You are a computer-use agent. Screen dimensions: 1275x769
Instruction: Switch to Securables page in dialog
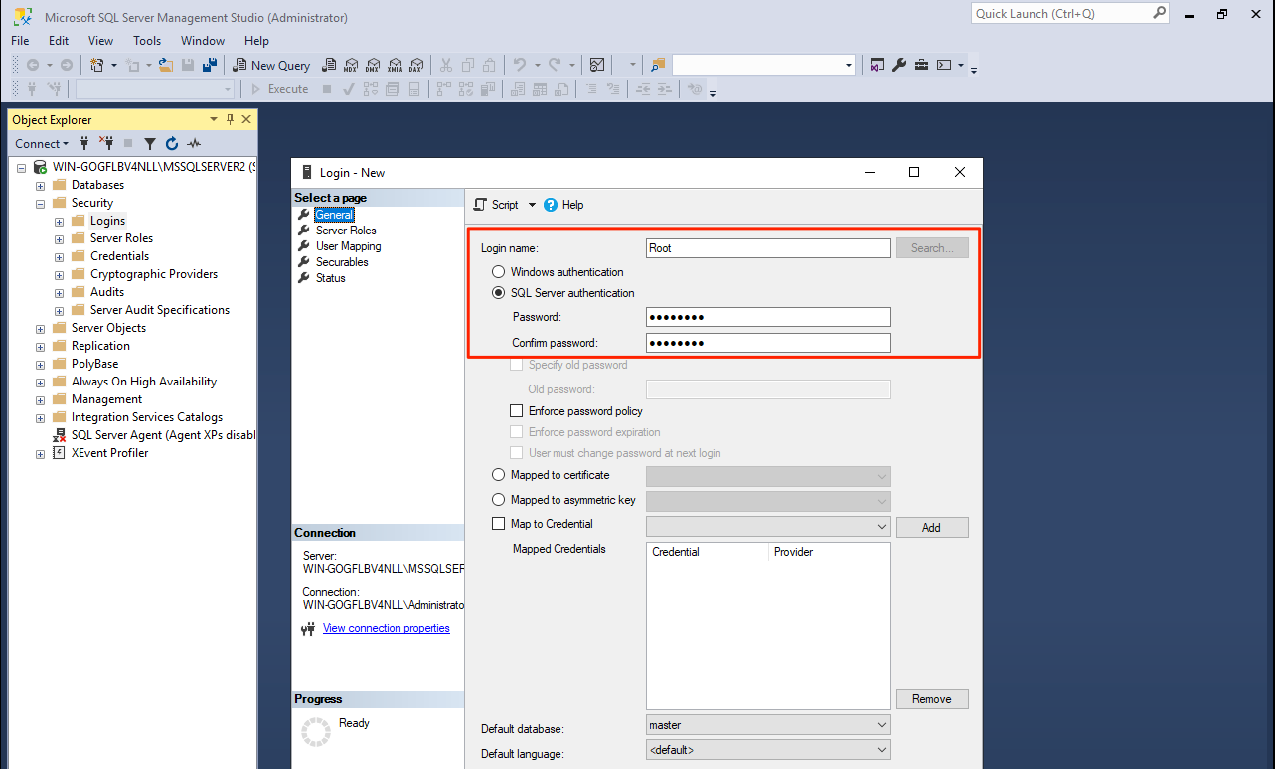(x=342, y=262)
